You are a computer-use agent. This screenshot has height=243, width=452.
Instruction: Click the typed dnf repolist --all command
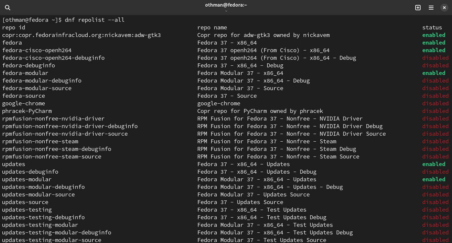click(x=95, y=20)
